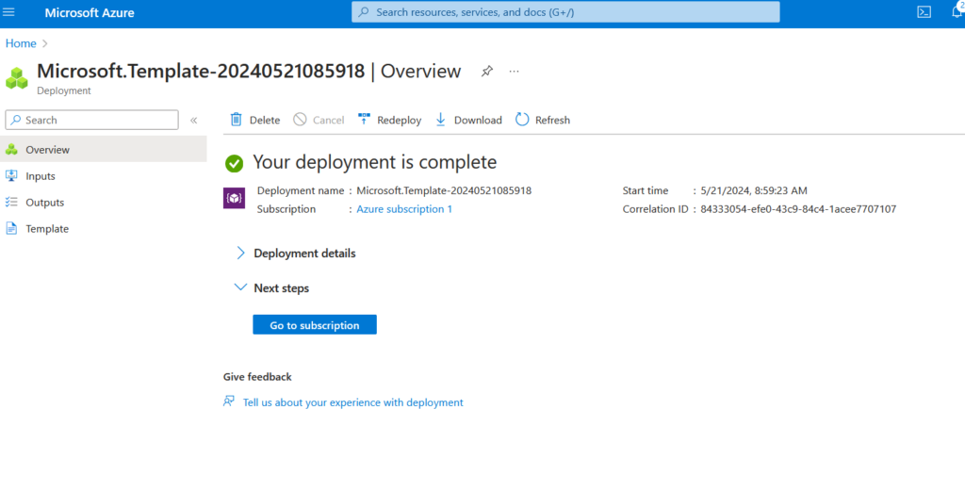Open the hamburger portal menu
This screenshot has height=491, width=965.
(9, 12)
